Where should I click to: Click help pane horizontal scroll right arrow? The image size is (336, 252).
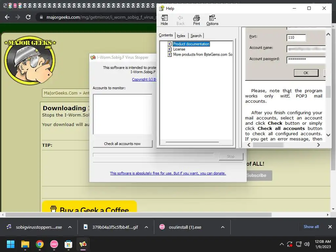[318, 145]
